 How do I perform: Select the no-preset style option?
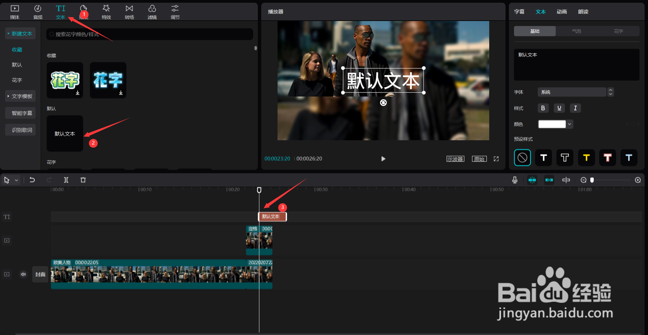tap(522, 158)
